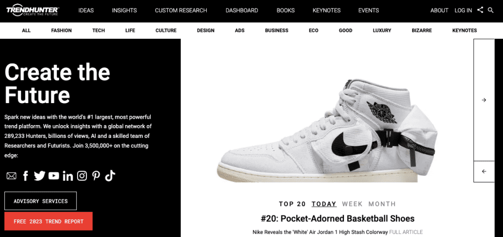Viewport: 503px width, 237px height.
Task: Go to next slide with right arrow
Action: coord(484,100)
